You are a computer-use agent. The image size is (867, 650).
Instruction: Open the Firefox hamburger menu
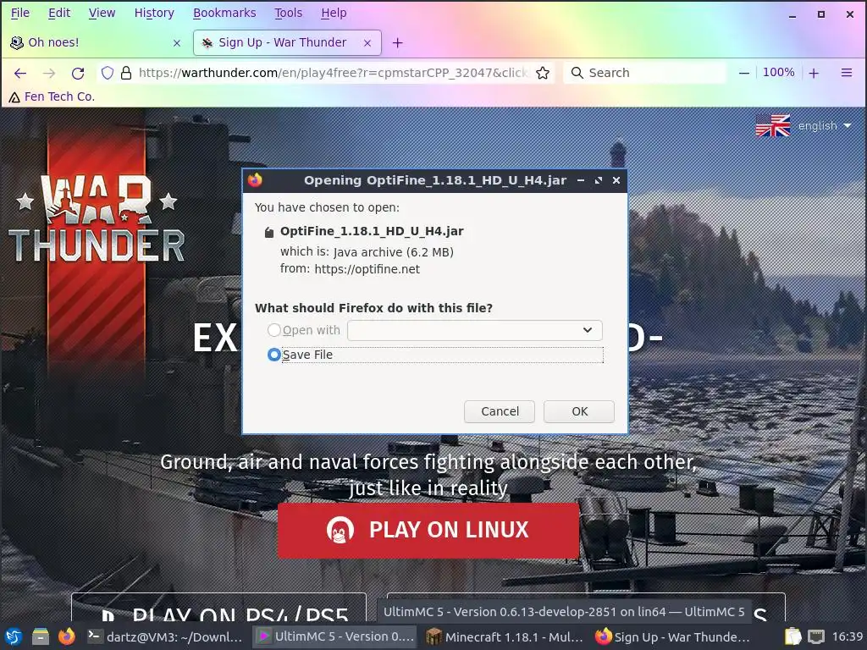click(846, 73)
